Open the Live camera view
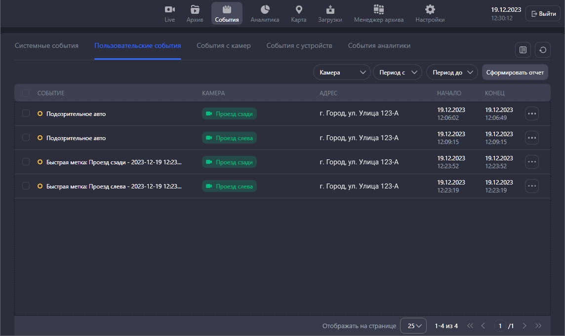Screen dimensions: 565x336 click(169, 14)
